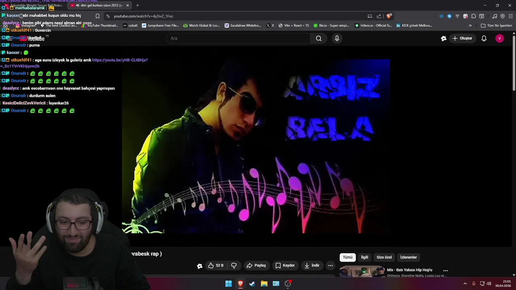
Task: Click the music note media control icon
Action: click(x=495, y=16)
